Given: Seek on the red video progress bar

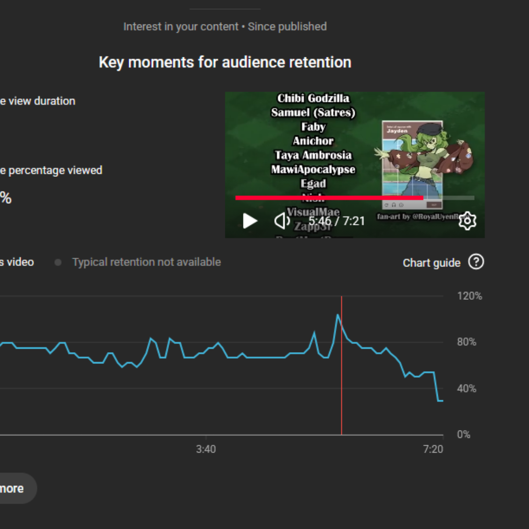Looking at the screenshot, I should [355, 198].
